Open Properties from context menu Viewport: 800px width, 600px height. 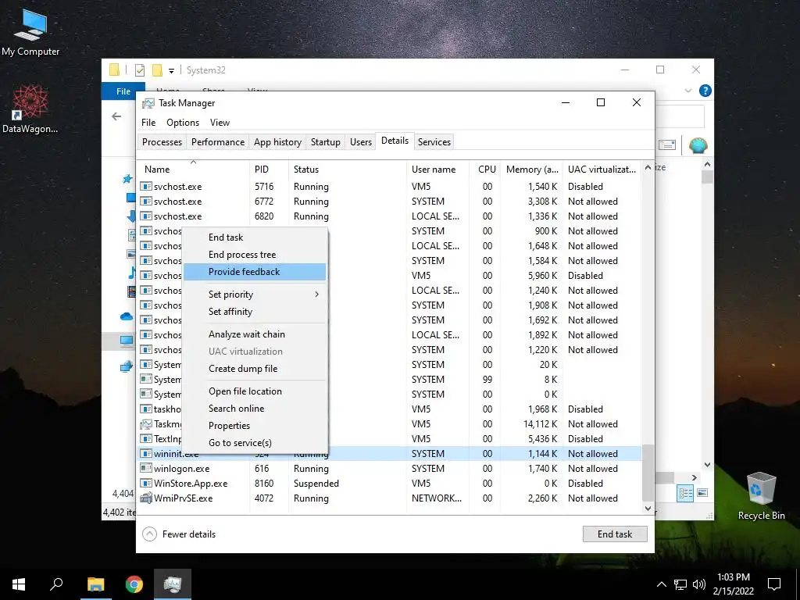click(254, 426)
